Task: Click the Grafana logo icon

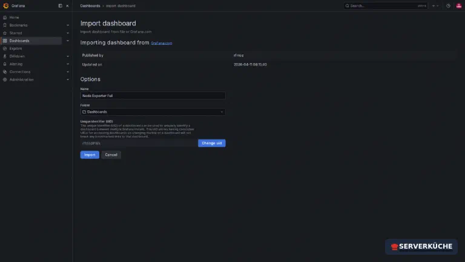Action: click(5, 5)
